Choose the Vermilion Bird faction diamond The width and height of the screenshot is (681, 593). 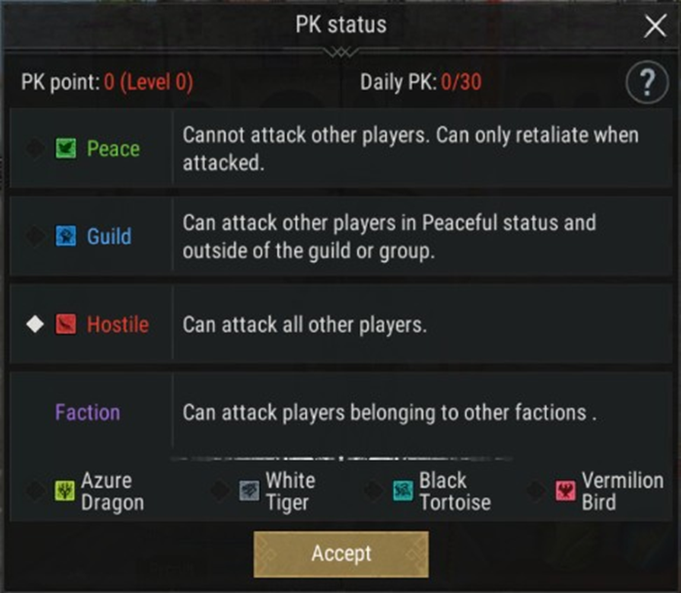[x=536, y=492]
